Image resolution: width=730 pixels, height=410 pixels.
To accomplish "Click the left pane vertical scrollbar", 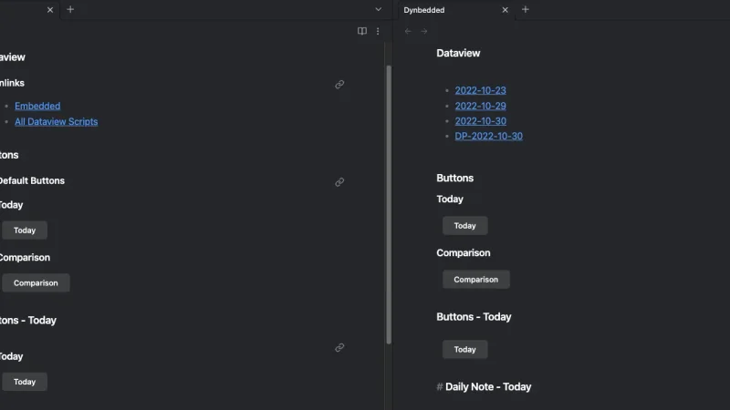I will point(389,204).
